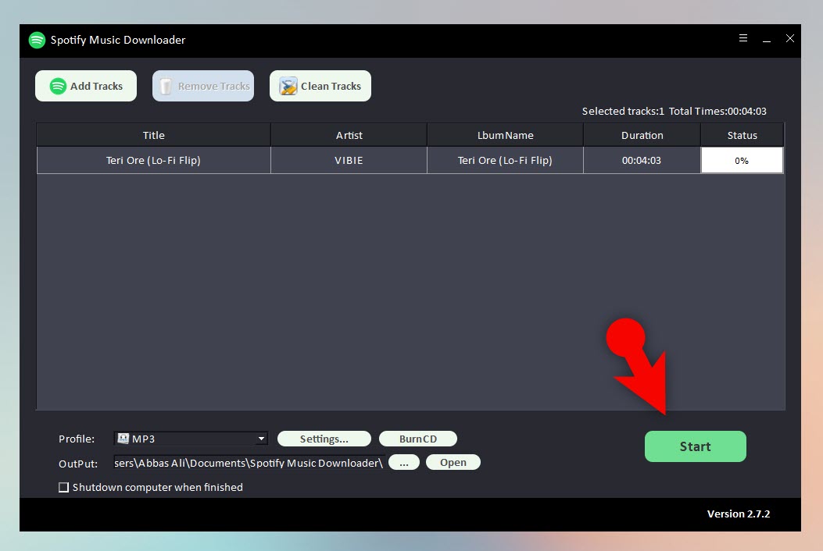823x551 pixels.
Task: Click the Duration column header
Action: [642, 135]
